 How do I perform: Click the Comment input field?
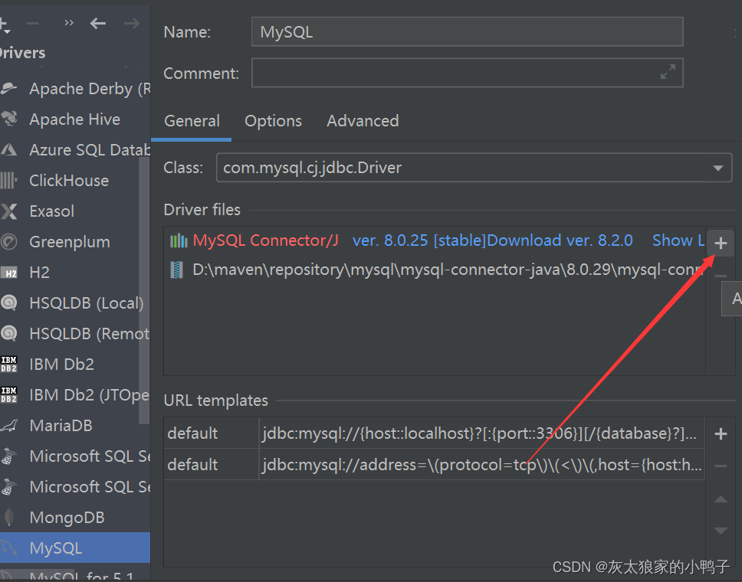(x=467, y=73)
